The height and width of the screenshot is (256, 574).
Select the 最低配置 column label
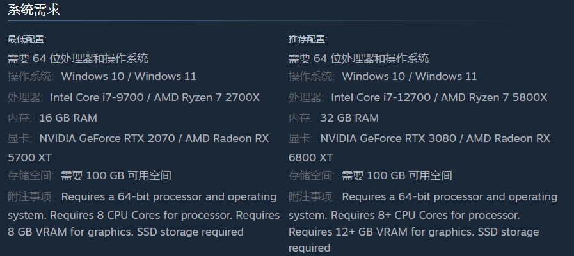click(27, 39)
